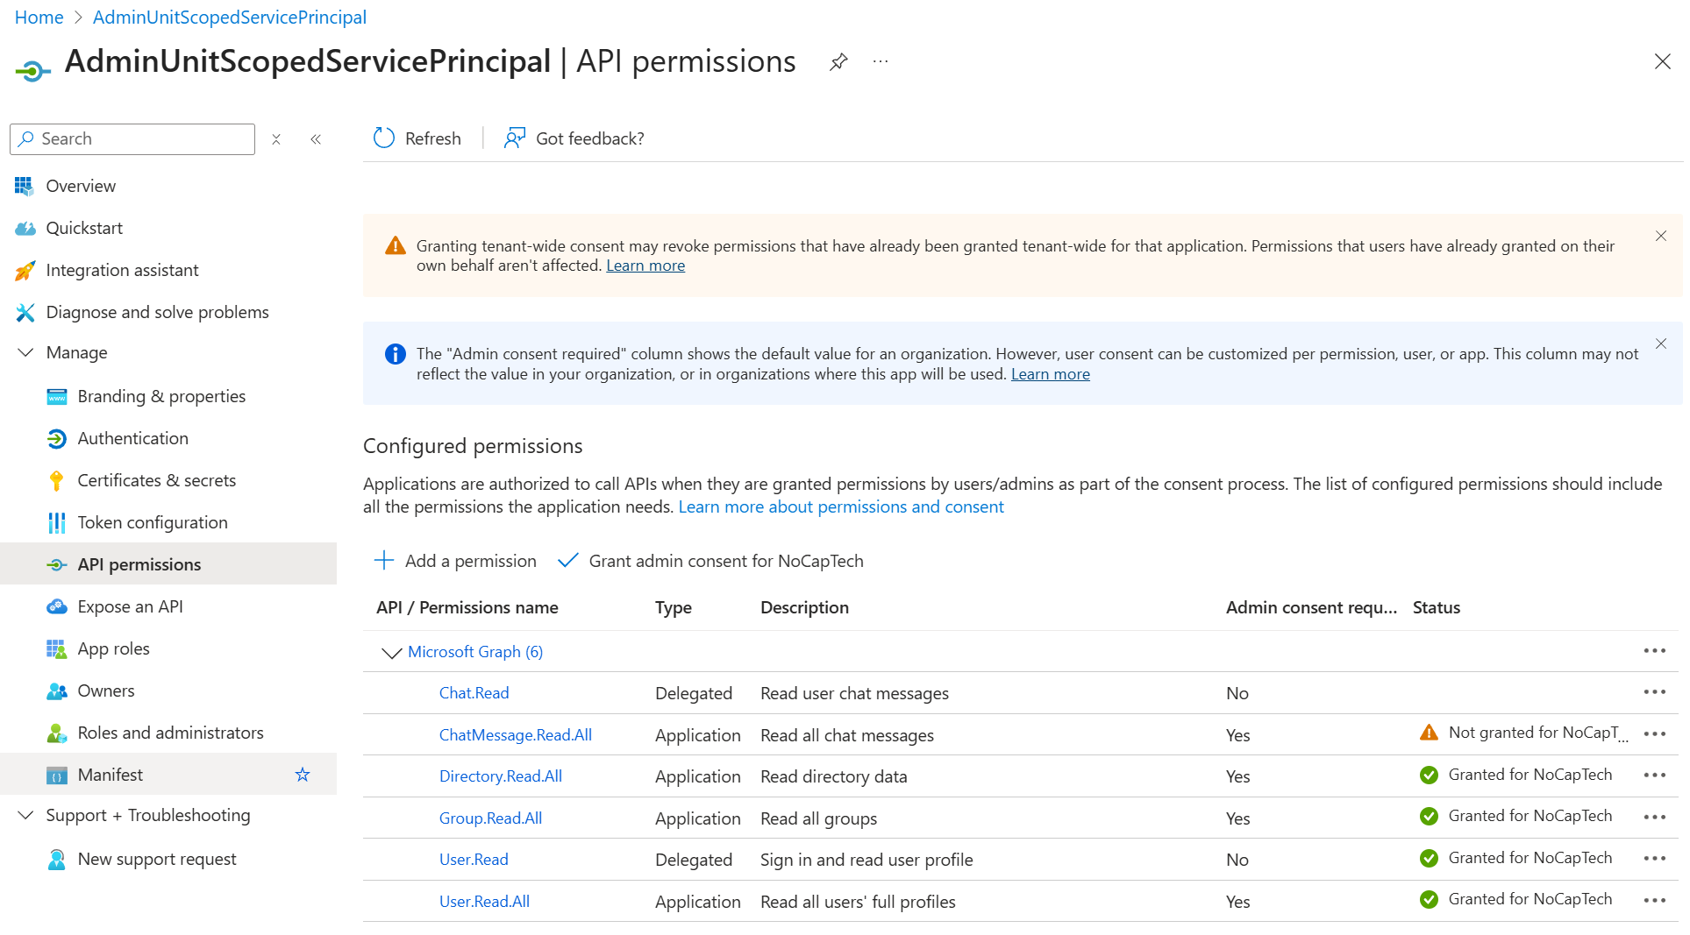Favorite the Manifest item with star
The height and width of the screenshot is (935, 1690).
tap(303, 775)
